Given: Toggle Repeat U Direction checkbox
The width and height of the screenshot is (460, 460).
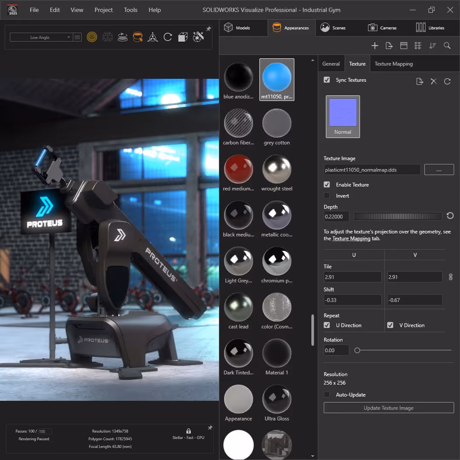Looking at the screenshot, I should (327, 325).
